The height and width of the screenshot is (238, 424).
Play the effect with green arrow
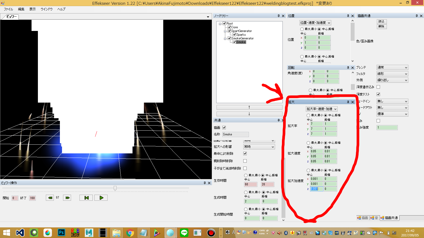coord(101,198)
